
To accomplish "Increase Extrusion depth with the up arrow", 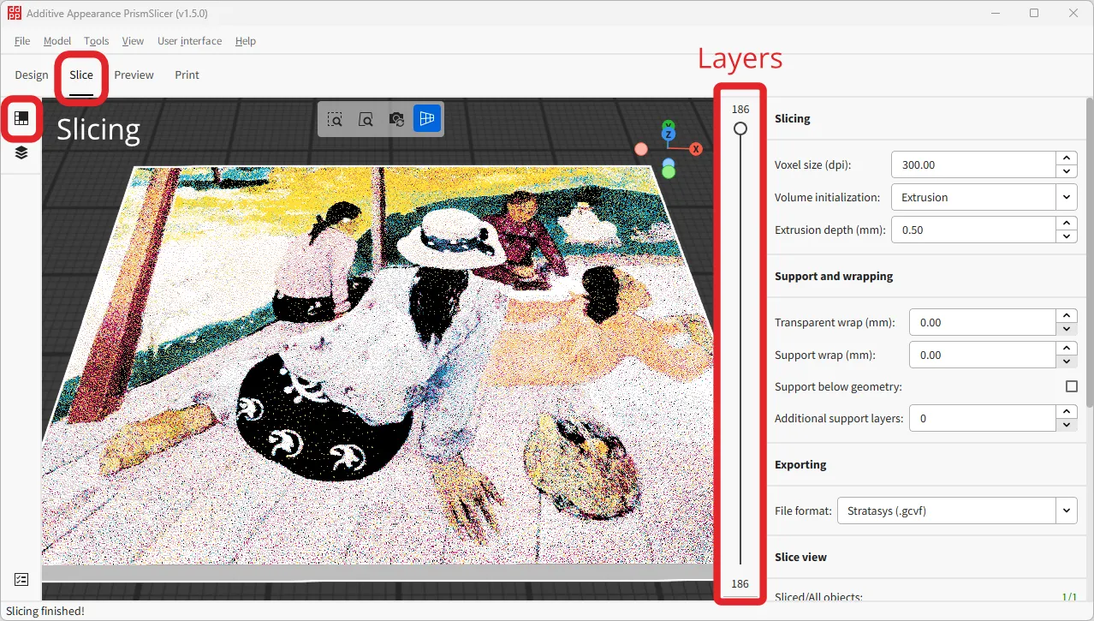I will tap(1067, 224).
